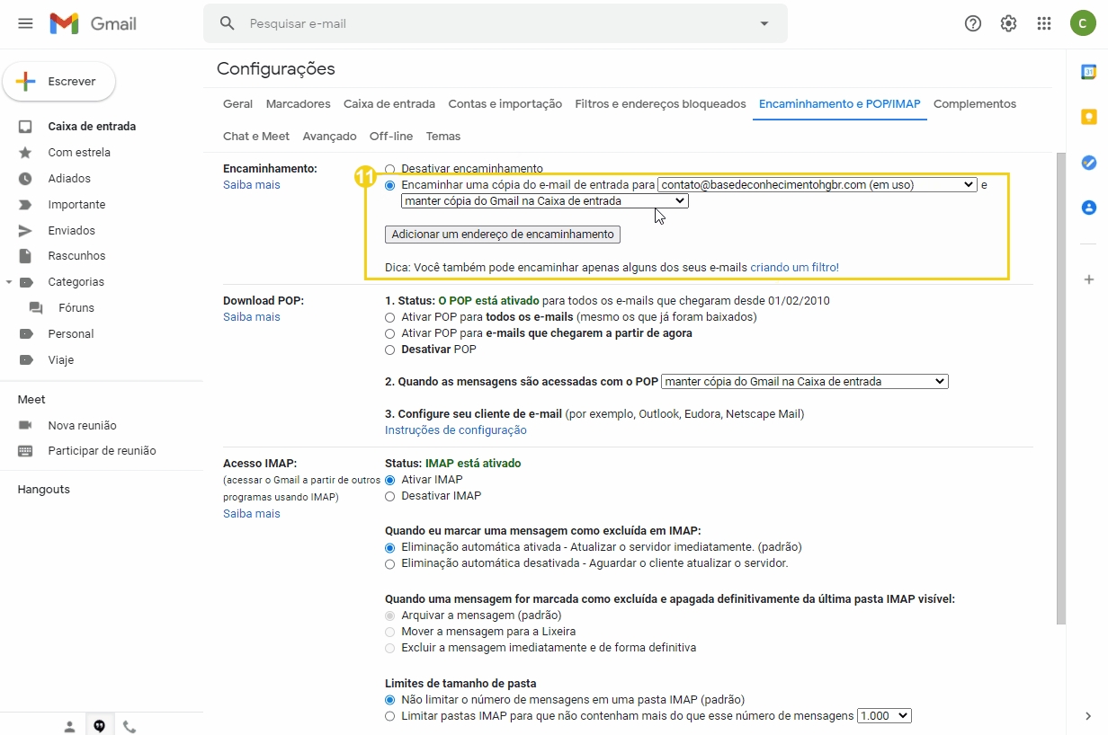Expand the IMAP message limit 1.000 dropdown
The width and height of the screenshot is (1108, 735).
(x=884, y=716)
